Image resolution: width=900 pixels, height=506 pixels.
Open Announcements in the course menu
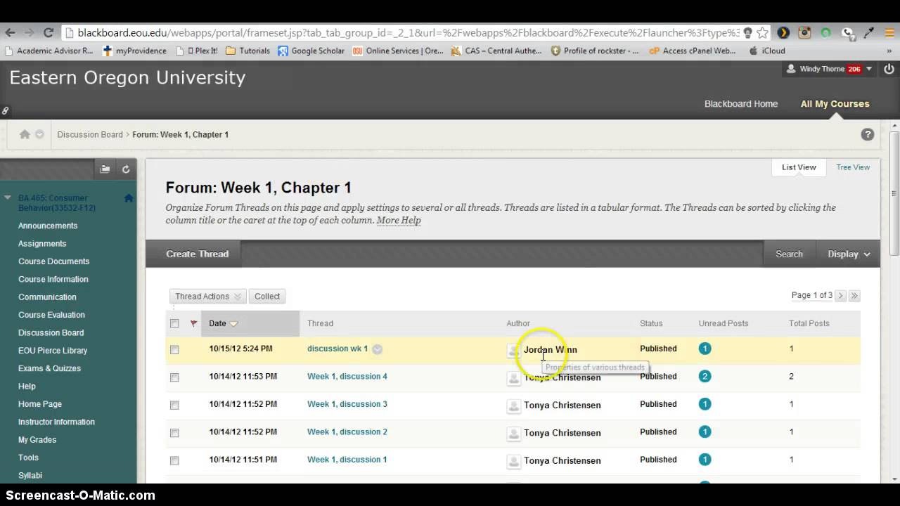pos(48,226)
